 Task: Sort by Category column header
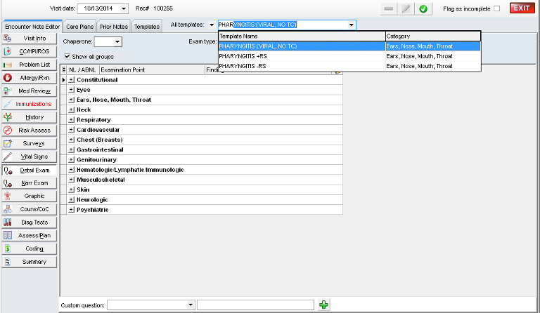pos(433,36)
